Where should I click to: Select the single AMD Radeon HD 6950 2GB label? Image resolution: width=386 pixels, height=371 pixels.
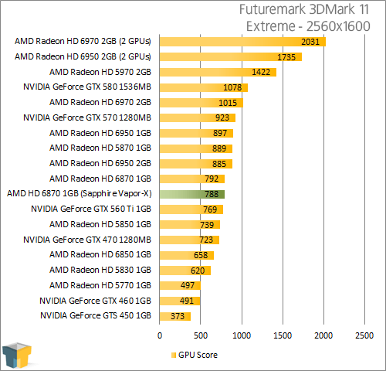coord(100,163)
